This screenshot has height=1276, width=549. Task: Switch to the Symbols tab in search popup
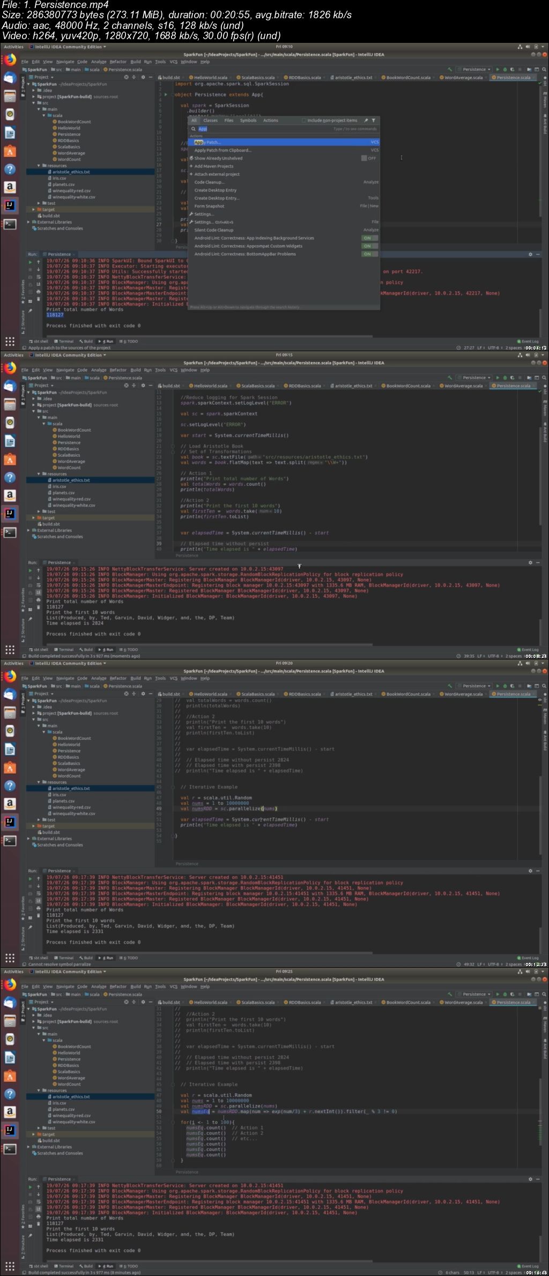point(248,121)
